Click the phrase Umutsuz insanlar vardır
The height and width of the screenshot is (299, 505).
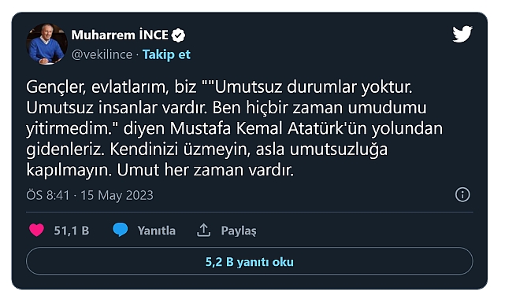[x=117, y=108]
